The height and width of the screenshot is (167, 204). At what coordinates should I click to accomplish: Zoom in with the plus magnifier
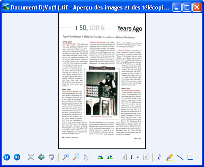point(66,157)
